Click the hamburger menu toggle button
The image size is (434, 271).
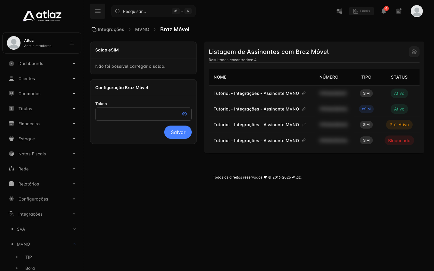click(x=98, y=11)
